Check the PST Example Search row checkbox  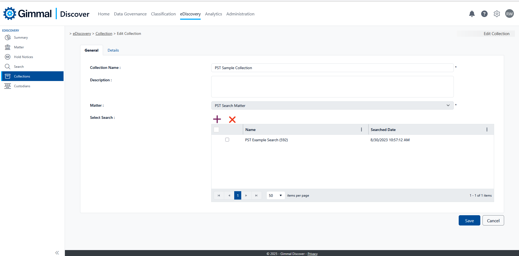pos(227,140)
